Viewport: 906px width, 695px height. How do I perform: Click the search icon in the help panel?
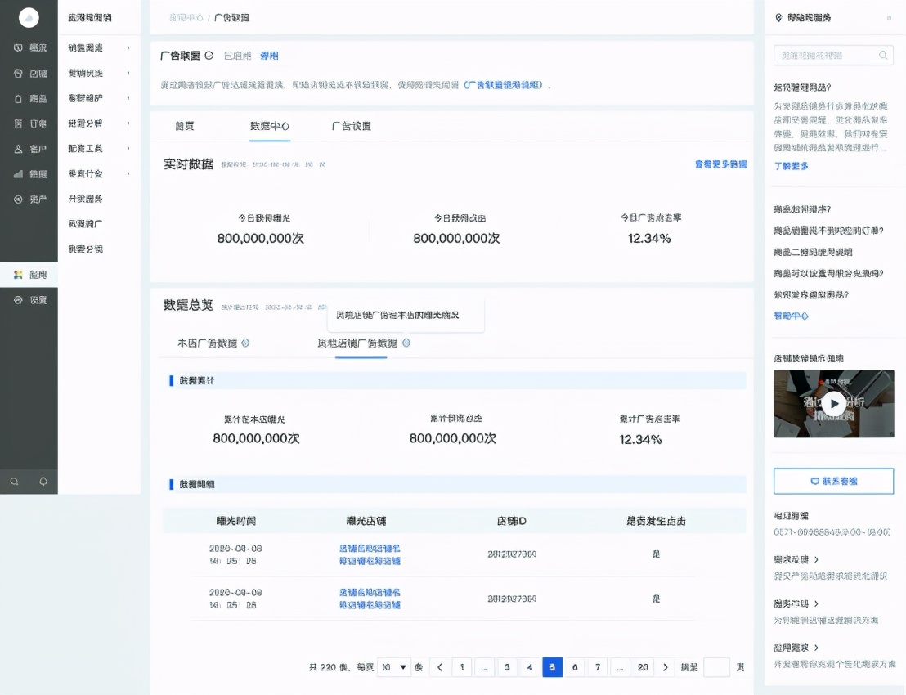pos(883,56)
